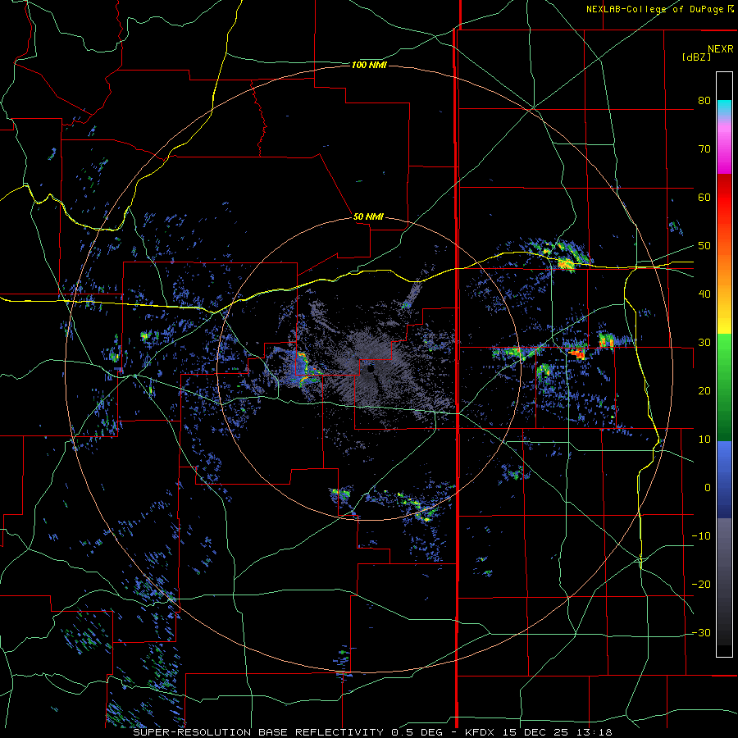
Task: Click the [dBZ] units label
Action: [x=696, y=57]
